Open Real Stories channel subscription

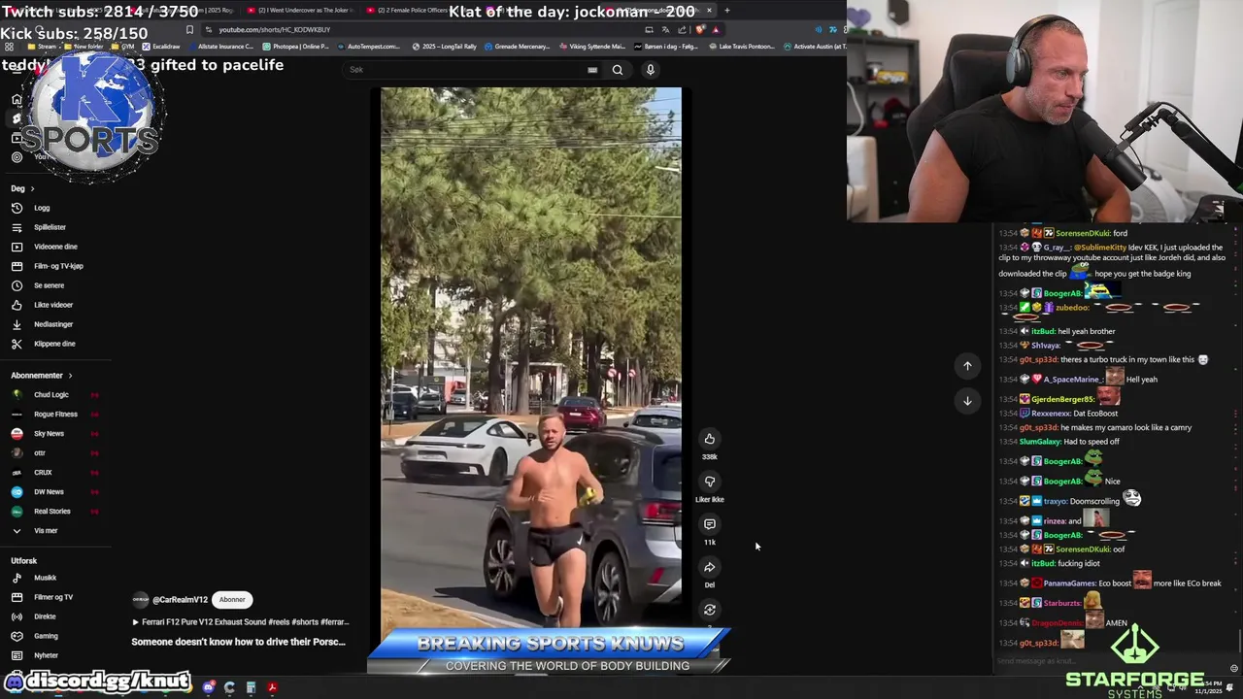(x=51, y=512)
